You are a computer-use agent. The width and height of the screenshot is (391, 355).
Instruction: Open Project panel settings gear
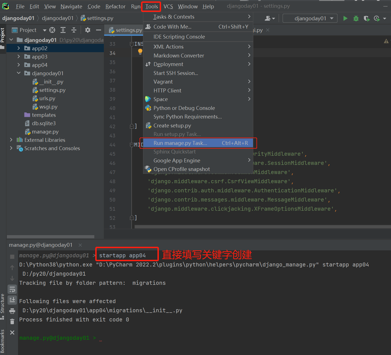click(x=87, y=30)
